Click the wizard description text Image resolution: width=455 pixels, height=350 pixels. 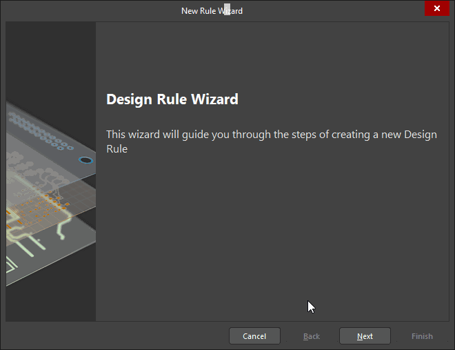coord(272,142)
